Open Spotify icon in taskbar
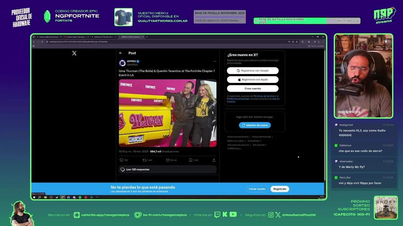This screenshot has width=403, height=226. [80, 197]
